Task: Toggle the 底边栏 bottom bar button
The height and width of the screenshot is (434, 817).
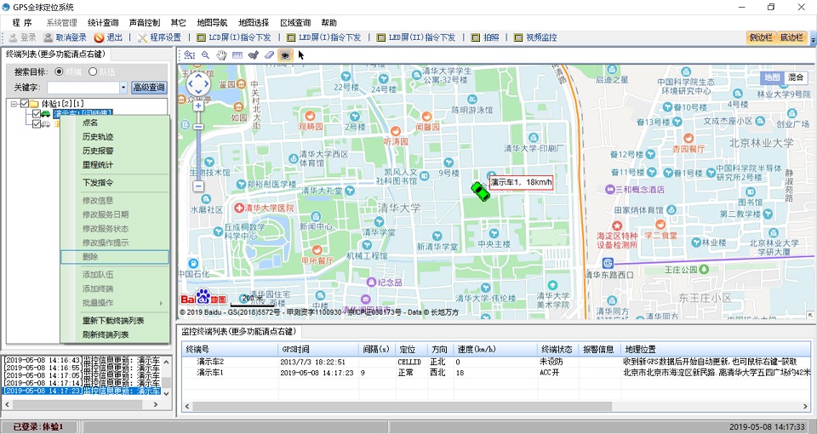Action: (x=791, y=37)
